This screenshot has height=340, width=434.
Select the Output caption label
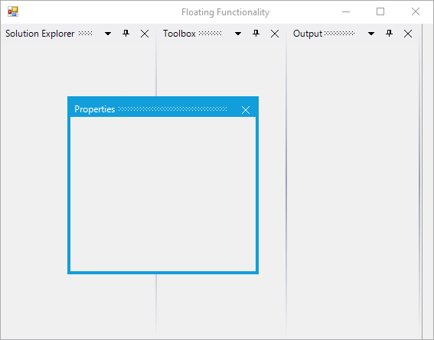308,34
